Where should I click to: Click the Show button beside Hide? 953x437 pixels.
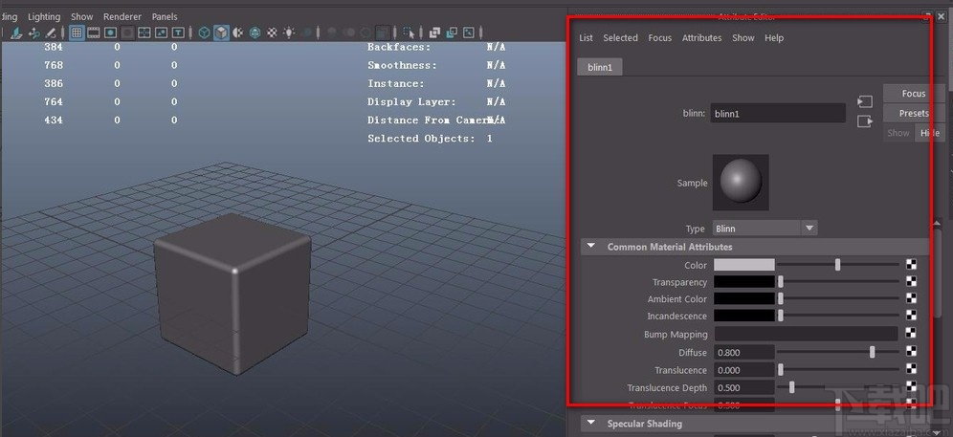click(x=898, y=133)
